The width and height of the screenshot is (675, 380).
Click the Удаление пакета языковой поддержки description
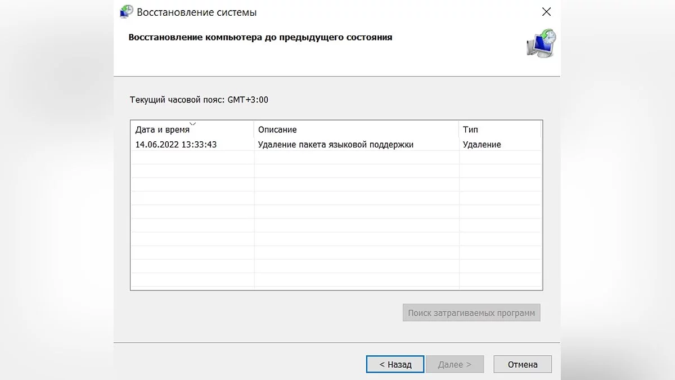[x=336, y=145]
